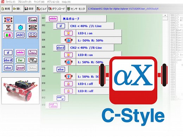Open the センサ モニタ sensor monitor
Viewport: 183px width, 137px height.
(x=76, y=9)
